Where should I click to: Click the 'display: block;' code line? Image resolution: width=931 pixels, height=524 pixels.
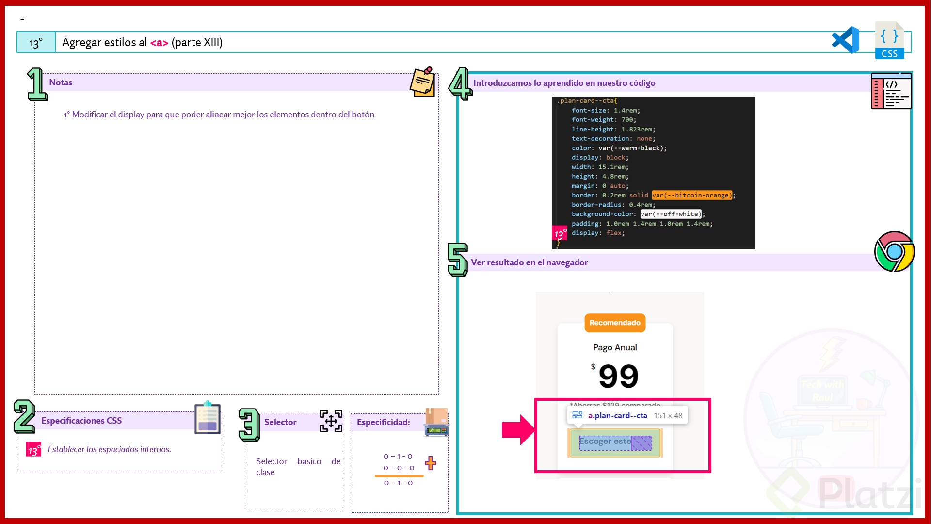tap(600, 157)
